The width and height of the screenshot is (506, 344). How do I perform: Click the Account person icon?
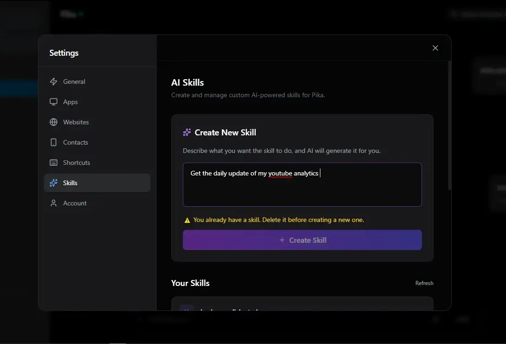[54, 203]
